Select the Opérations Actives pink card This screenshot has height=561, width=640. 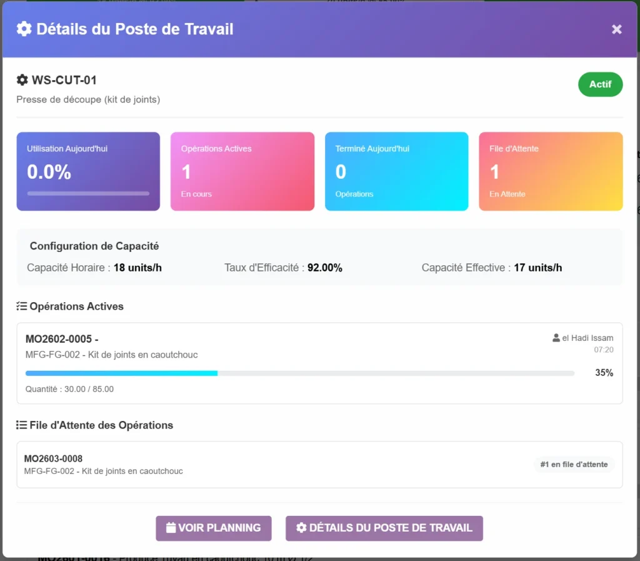242,171
